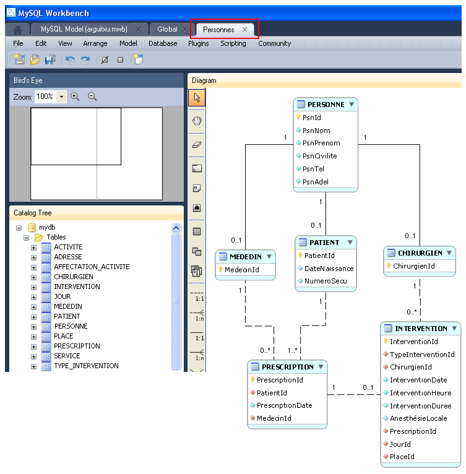466x474 pixels.
Task: Open the Home screen tab icon
Action: [17, 30]
